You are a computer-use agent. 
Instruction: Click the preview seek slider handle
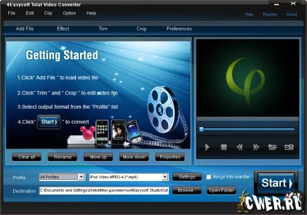point(201,129)
